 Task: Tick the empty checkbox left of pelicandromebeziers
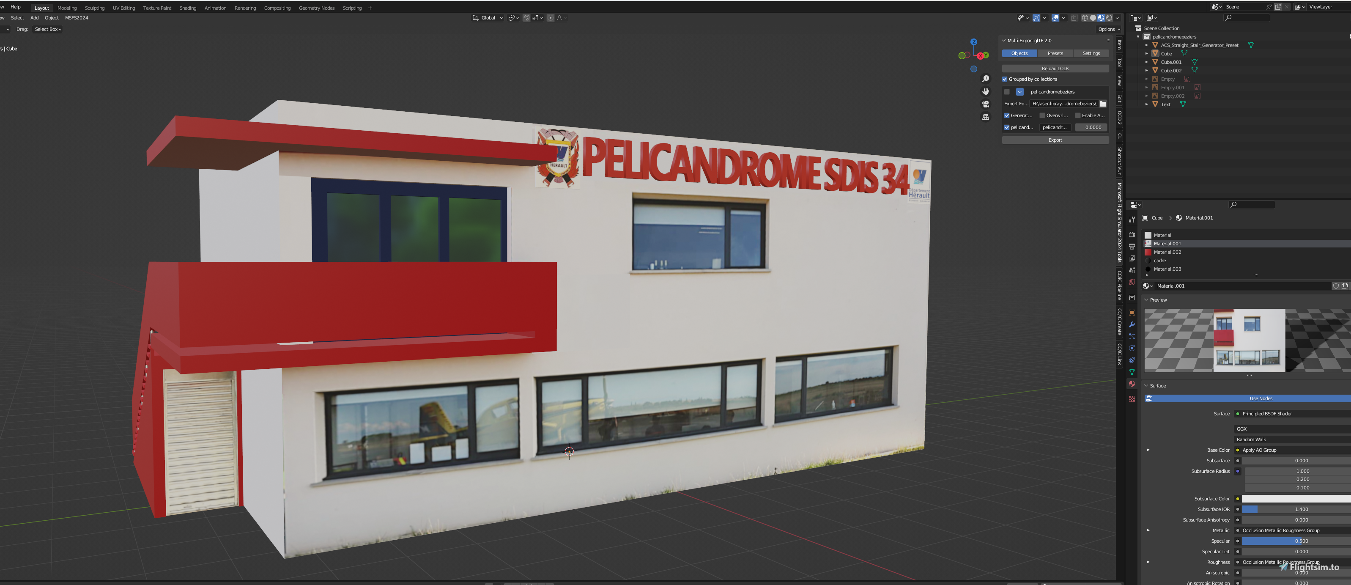(x=1006, y=92)
